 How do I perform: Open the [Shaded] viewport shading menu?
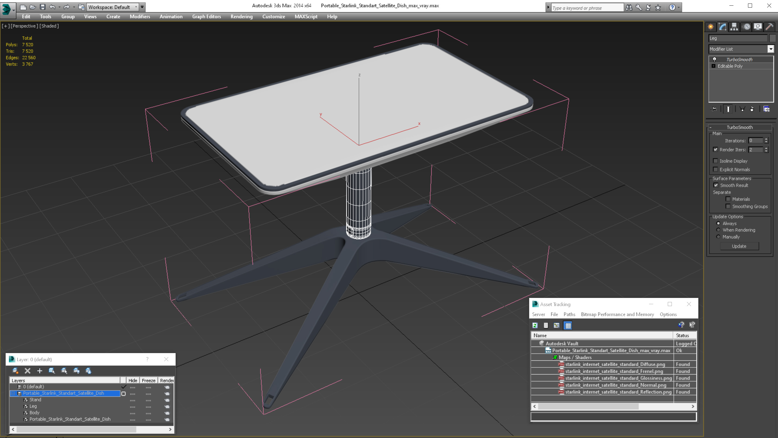(x=49, y=26)
